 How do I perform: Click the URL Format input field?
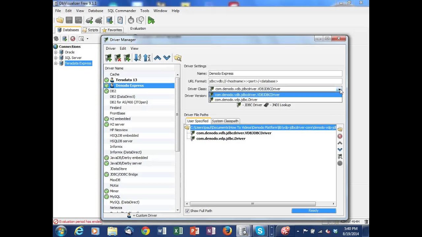click(x=275, y=81)
